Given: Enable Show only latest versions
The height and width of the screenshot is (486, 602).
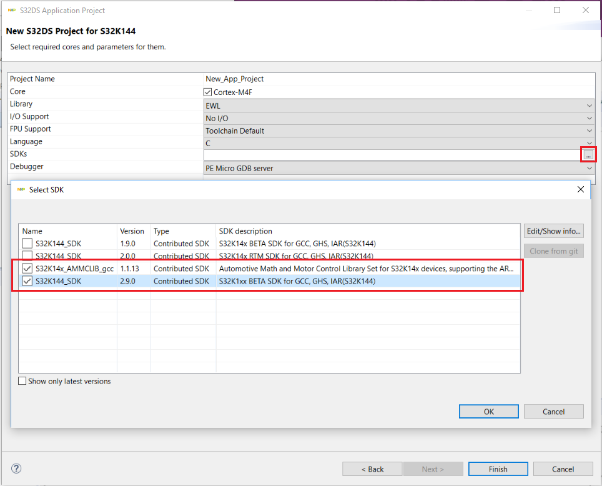Looking at the screenshot, I should tap(22, 380).
